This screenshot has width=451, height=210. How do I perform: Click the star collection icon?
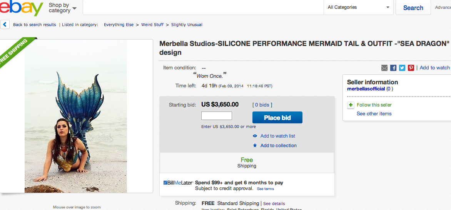(x=255, y=146)
